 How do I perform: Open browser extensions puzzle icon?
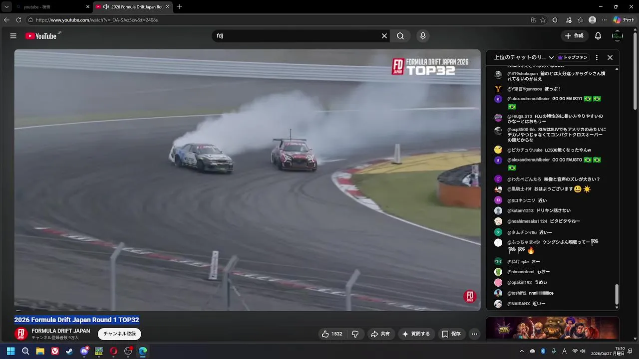(555, 20)
